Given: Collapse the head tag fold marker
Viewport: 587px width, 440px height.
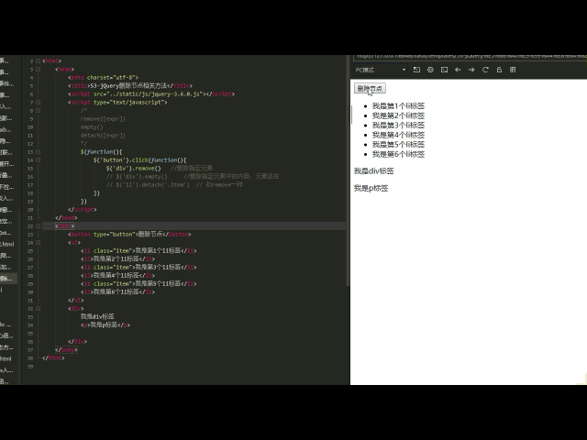Looking at the screenshot, I should coord(39,70).
